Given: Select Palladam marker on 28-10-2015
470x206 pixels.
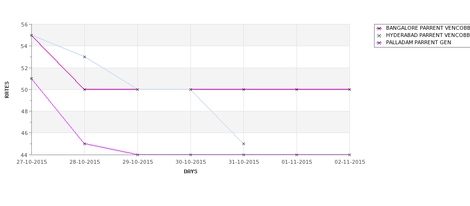Looking at the screenshot, I should point(84,144).
